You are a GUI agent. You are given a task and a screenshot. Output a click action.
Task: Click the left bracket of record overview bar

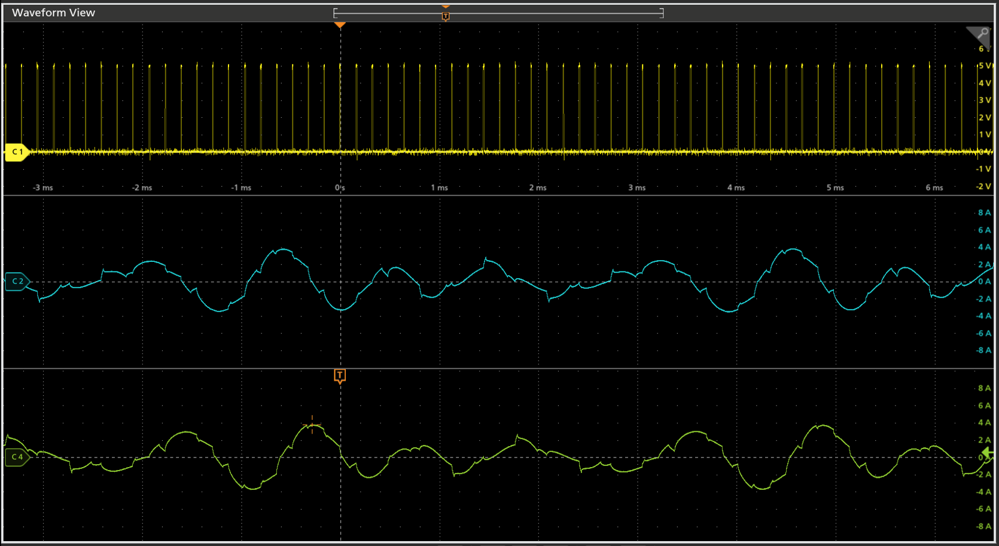pyautogui.click(x=335, y=13)
